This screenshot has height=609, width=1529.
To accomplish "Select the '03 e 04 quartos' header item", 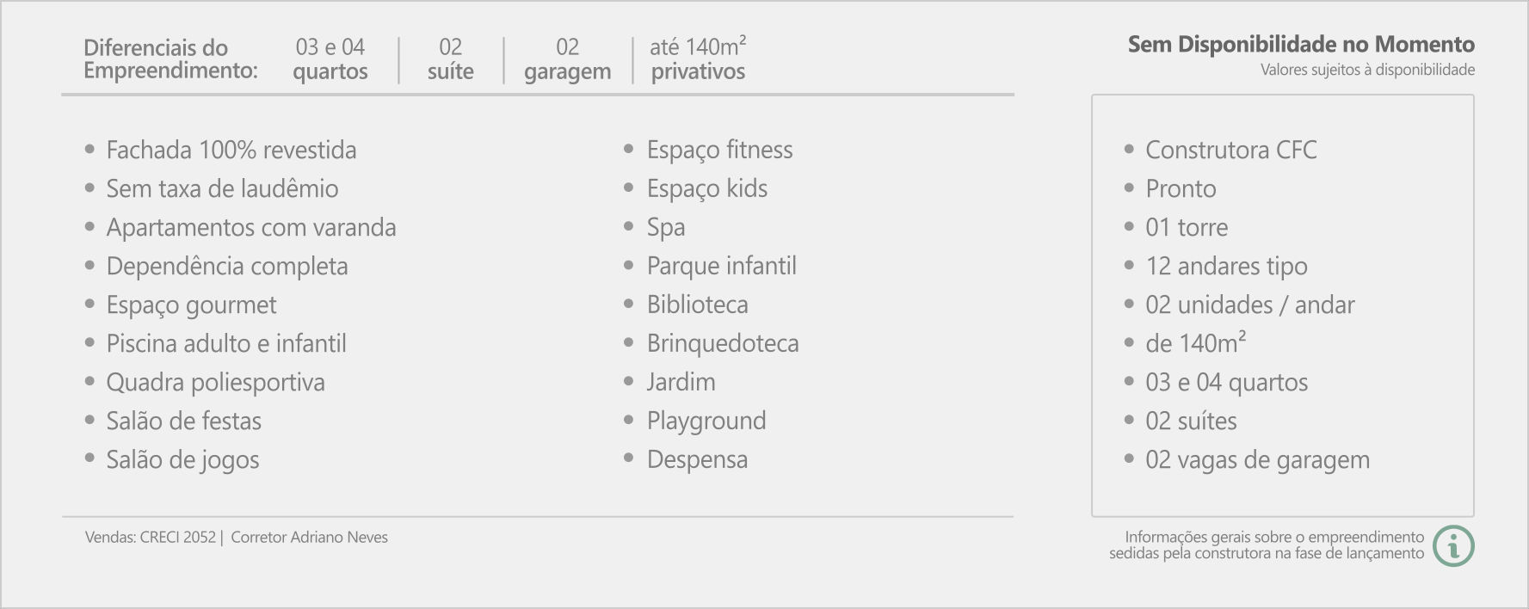I will click(330, 59).
